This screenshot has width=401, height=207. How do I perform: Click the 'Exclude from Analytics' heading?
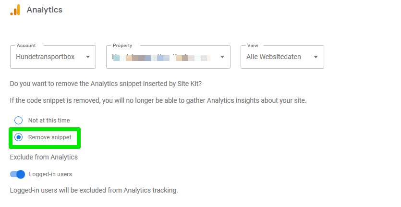pos(44,157)
